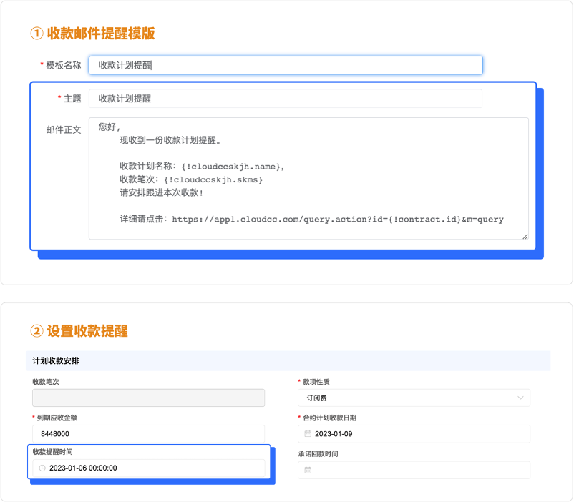The width and height of the screenshot is (574, 502).
Task: Click the greyed-out 收款笔次 field
Action: tap(148, 398)
